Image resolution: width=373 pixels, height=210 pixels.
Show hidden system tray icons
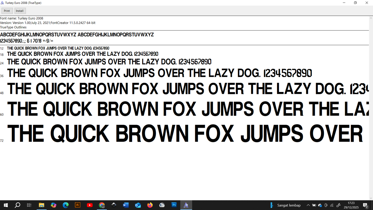coord(308,205)
